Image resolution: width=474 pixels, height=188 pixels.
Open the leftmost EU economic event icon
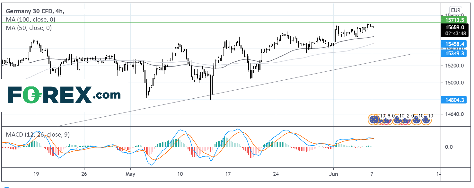click(x=373, y=120)
